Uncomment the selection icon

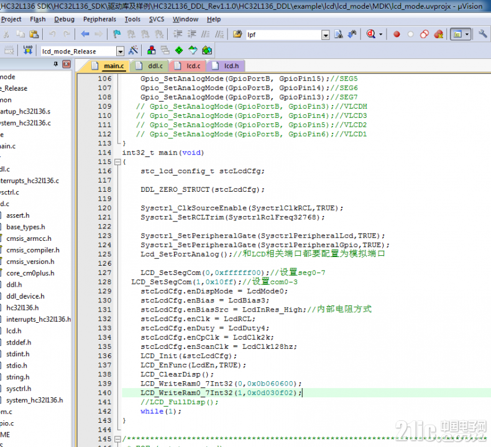click(219, 34)
